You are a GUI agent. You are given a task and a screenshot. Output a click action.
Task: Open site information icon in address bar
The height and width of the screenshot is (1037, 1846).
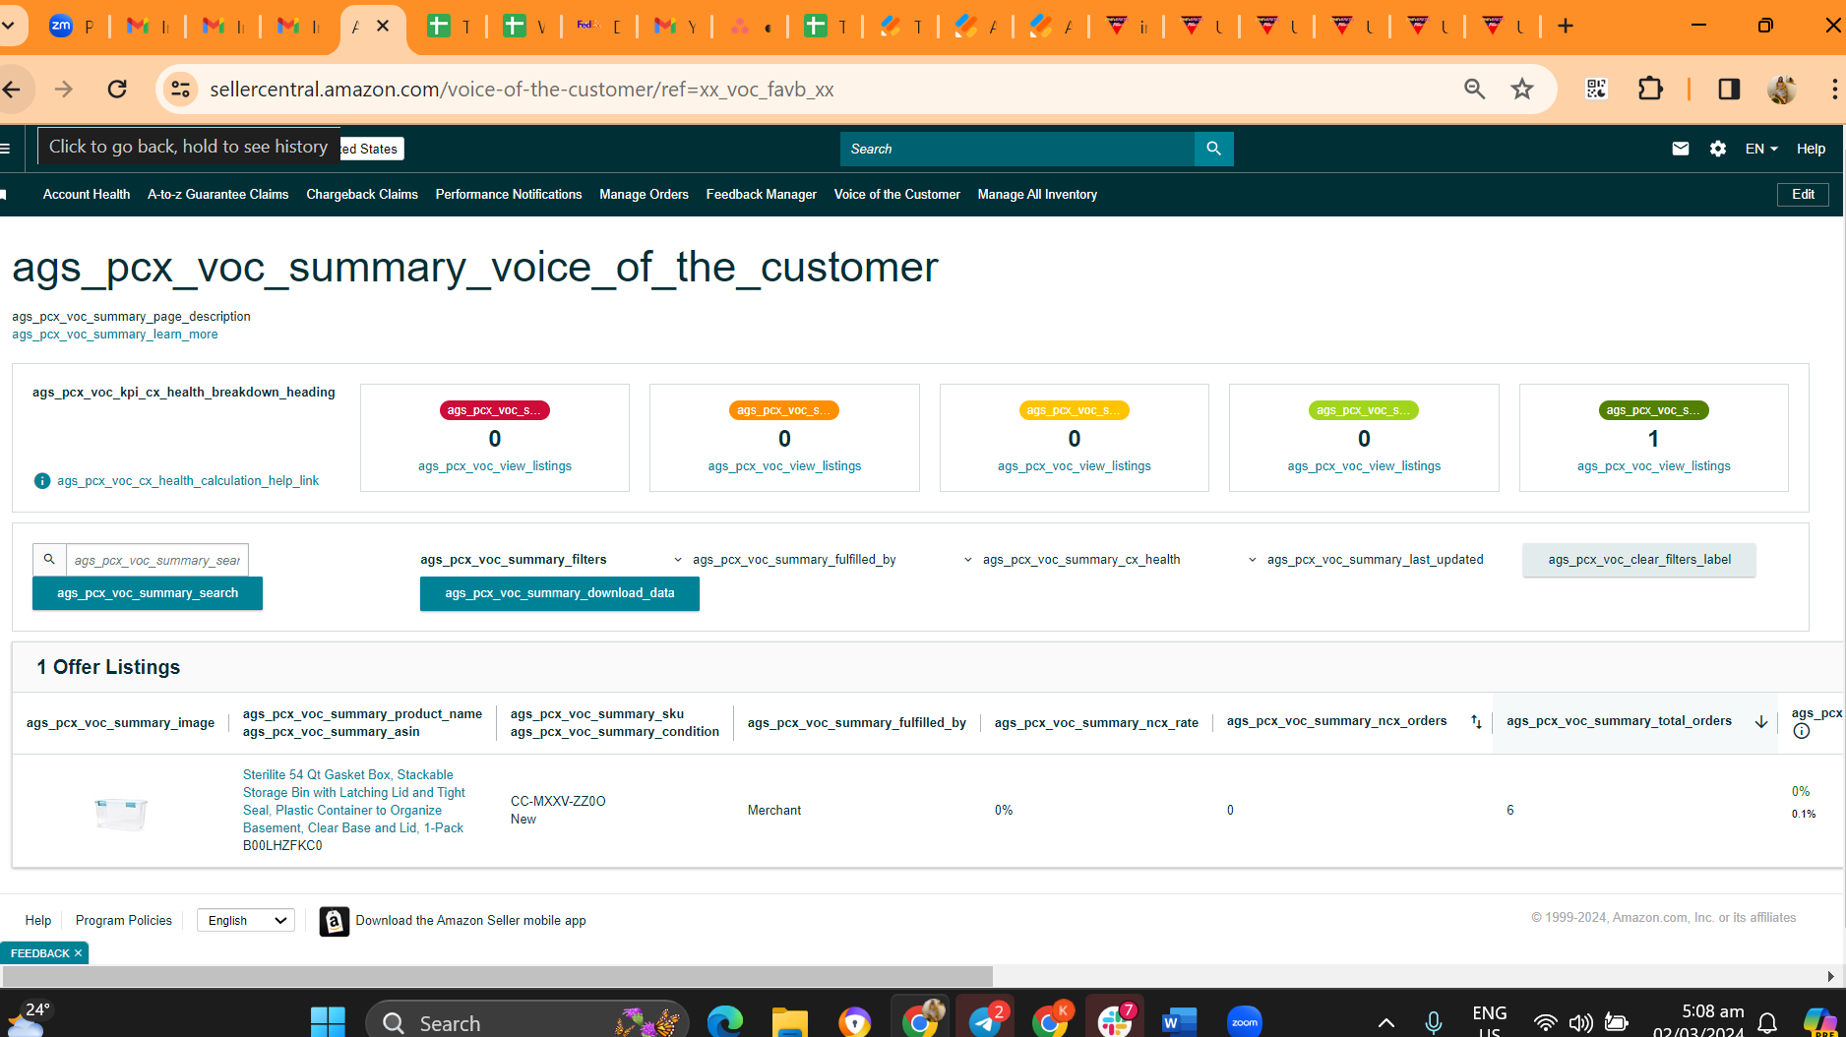pos(180,90)
